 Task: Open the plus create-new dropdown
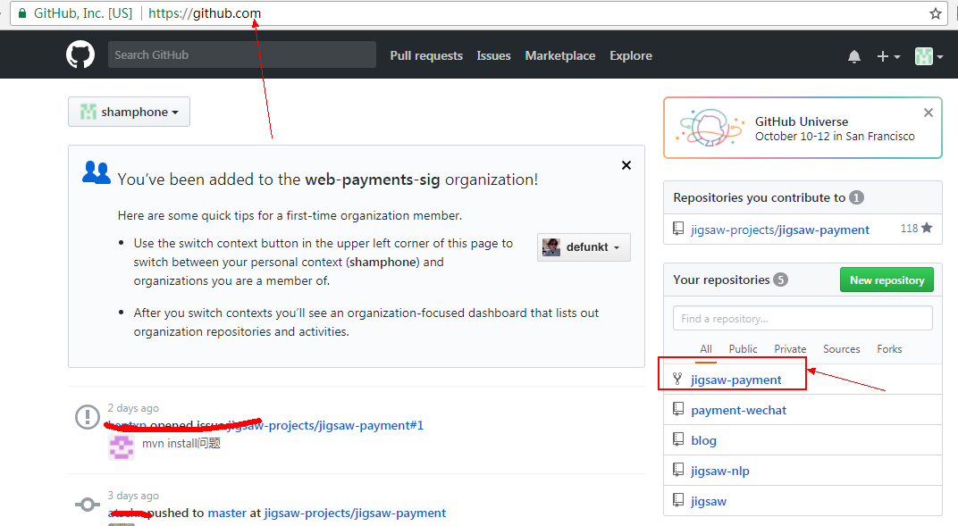(888, 57)
